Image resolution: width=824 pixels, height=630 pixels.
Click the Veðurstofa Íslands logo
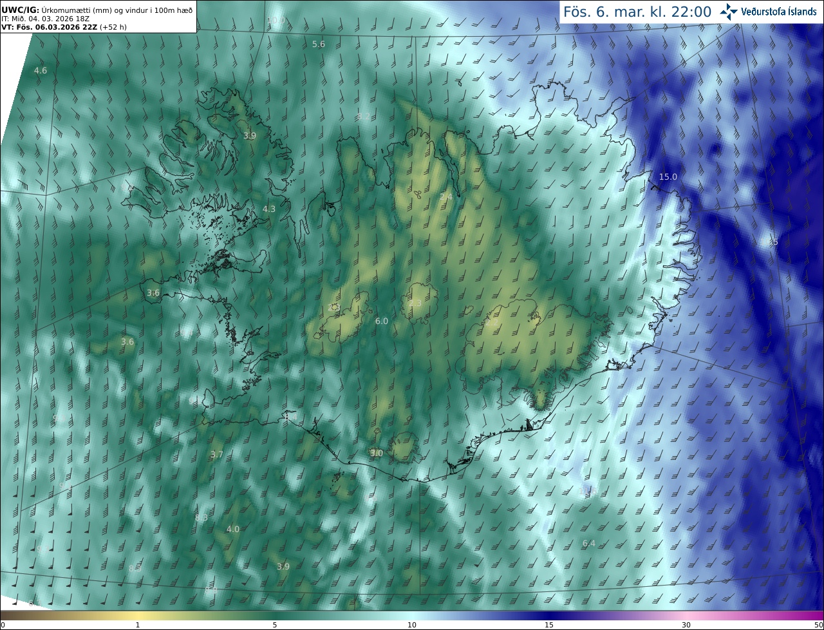(x=769, y=12)
